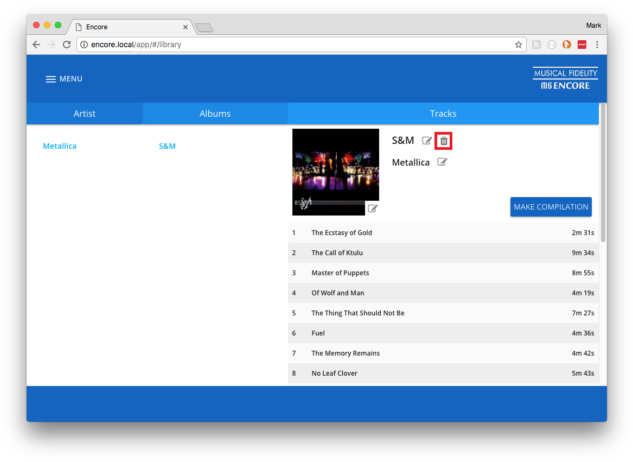Open the DuckDuckGo extension

point(567,45)
